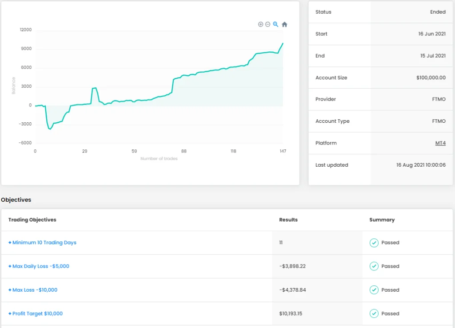
Task: Click the balance line peak at trade 147
Action: click(x=283, y=43)
